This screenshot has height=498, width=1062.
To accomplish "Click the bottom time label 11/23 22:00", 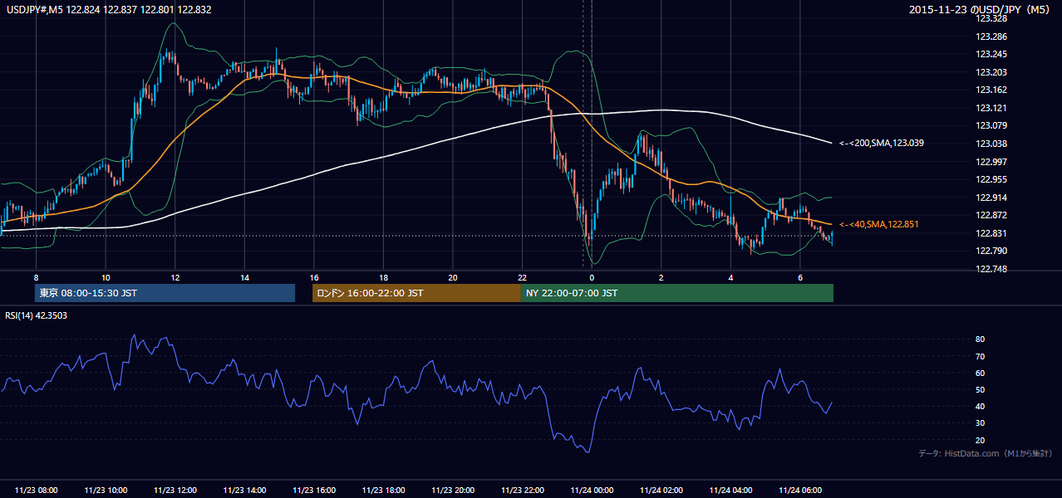I will click(522, 490).
